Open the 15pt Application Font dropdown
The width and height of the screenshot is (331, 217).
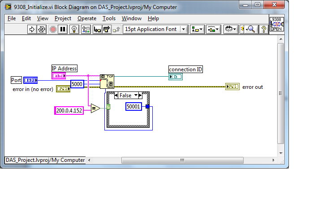click(155, 29)
